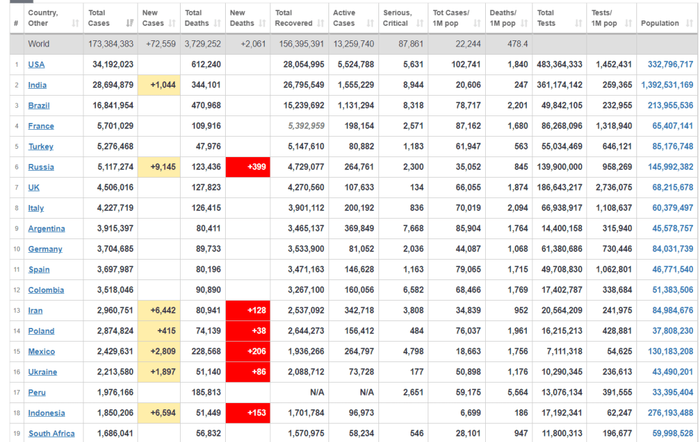Click Iran's yellow +6,442 new cases cell
The height and width of the screenshot is (442, 700).
click(x=159, y=311)
